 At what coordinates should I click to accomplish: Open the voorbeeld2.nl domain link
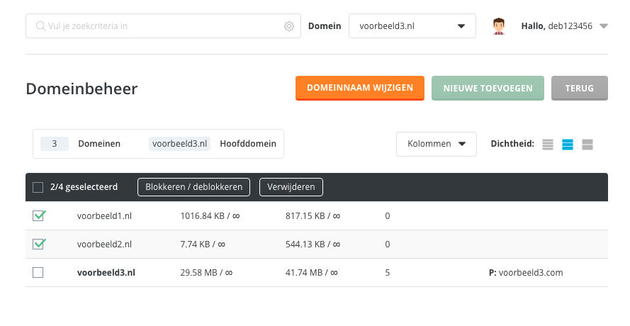pyautogui.click(x=104, y=244)
